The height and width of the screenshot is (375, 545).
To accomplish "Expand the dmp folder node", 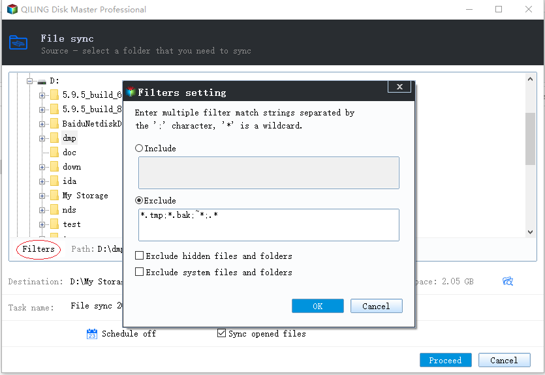I will tap(42, 138).
